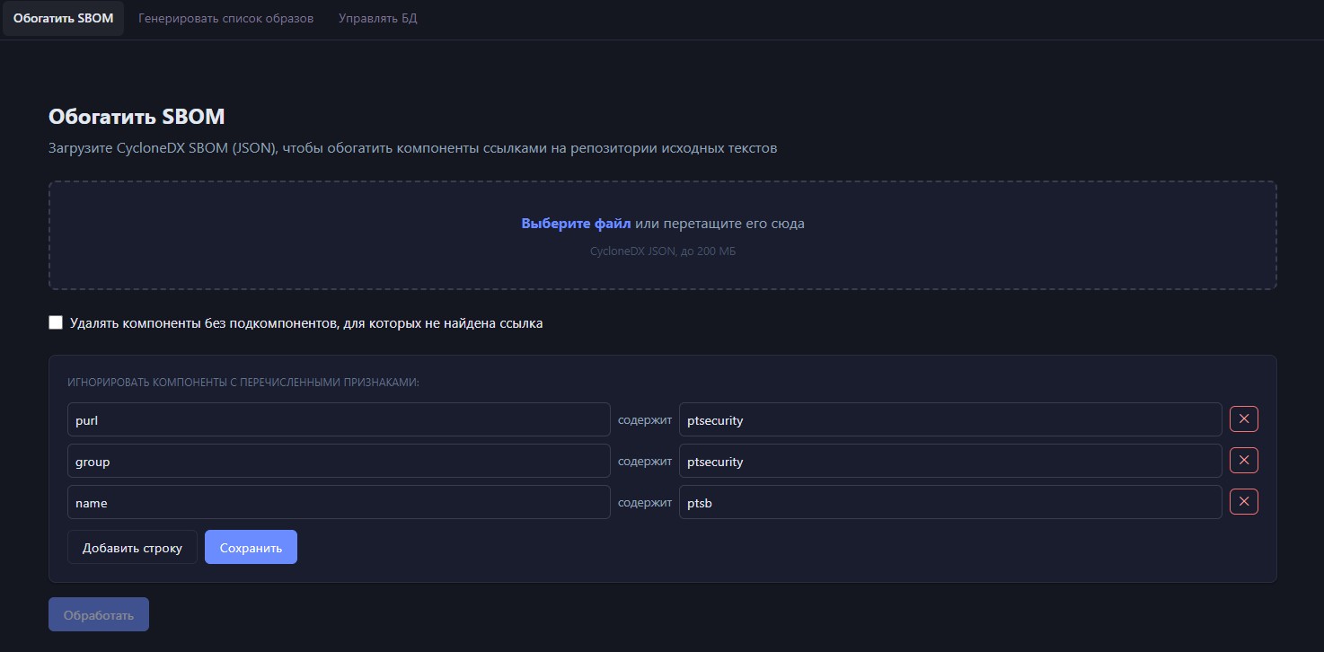Edit the ptsecurity value in group row
Image resolution: width=1324 pixels, height=652 pixels.
(x=950, y=461)
